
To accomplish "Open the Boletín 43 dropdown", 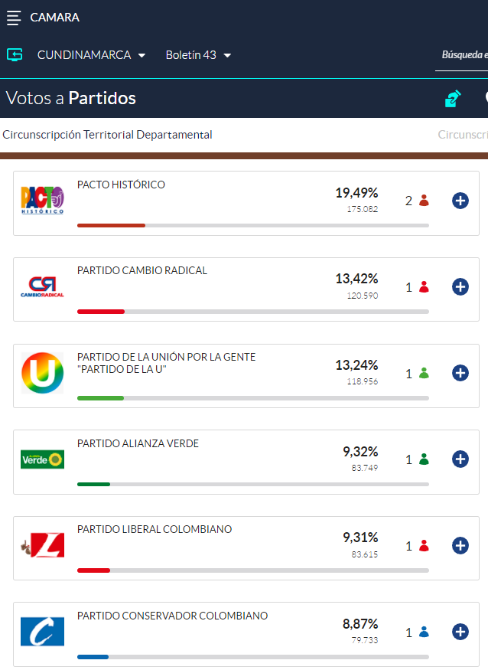I will (x=198, y=55).
